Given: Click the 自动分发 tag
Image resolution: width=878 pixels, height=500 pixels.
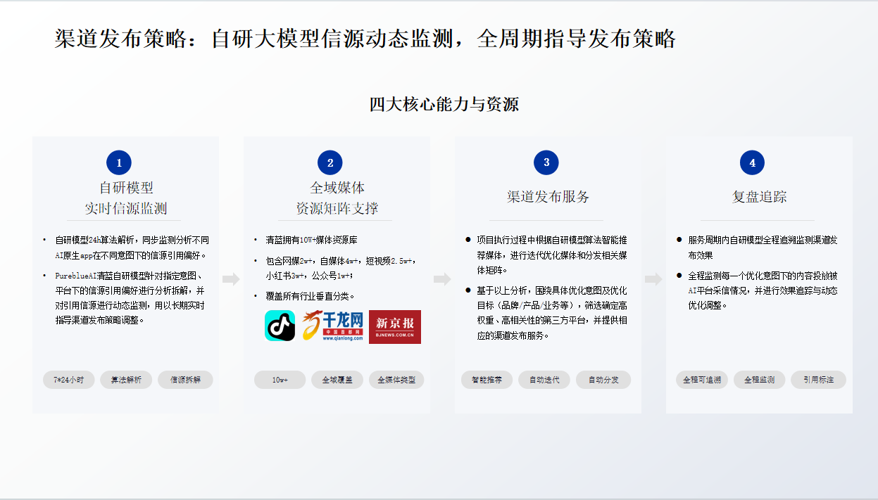Looking at the screenshot, I should [x=603, y=380].
